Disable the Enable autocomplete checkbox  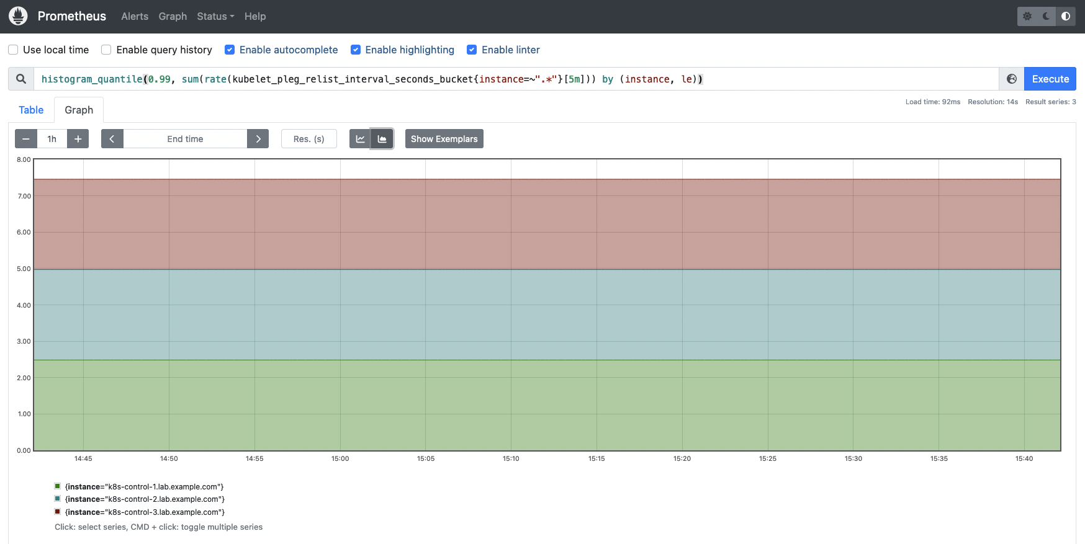point(230,50)
